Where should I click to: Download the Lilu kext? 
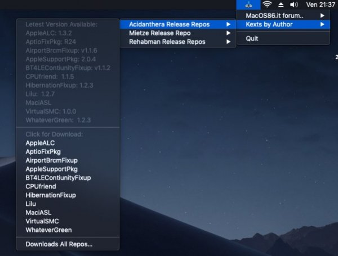pyautogui.click(x=31, y=204)
